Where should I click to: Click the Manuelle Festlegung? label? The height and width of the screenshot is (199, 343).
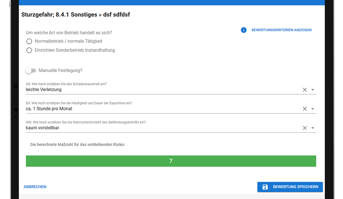[61, 70]
